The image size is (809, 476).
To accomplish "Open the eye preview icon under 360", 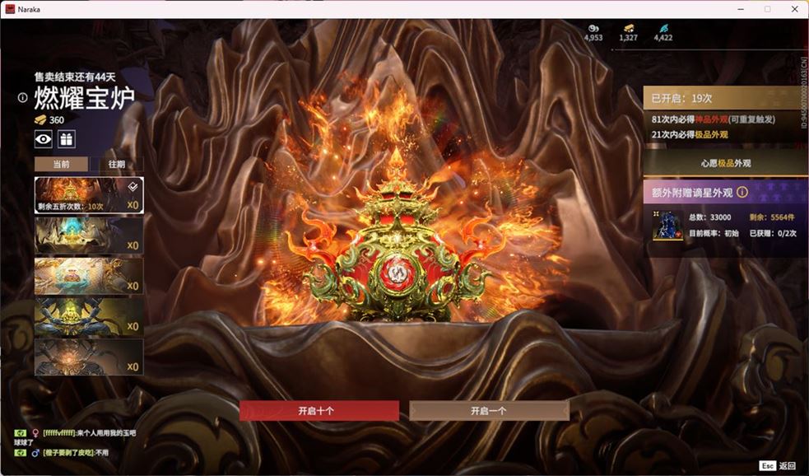I will coord(44,139).
